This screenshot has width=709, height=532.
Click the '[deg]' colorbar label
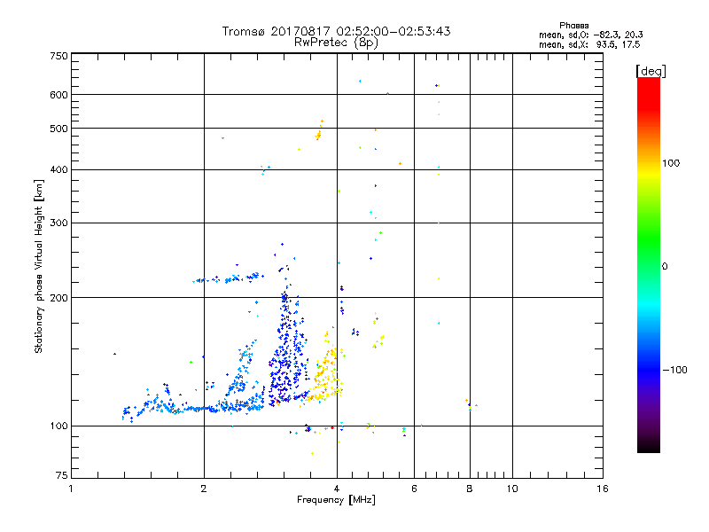[651, 71]
